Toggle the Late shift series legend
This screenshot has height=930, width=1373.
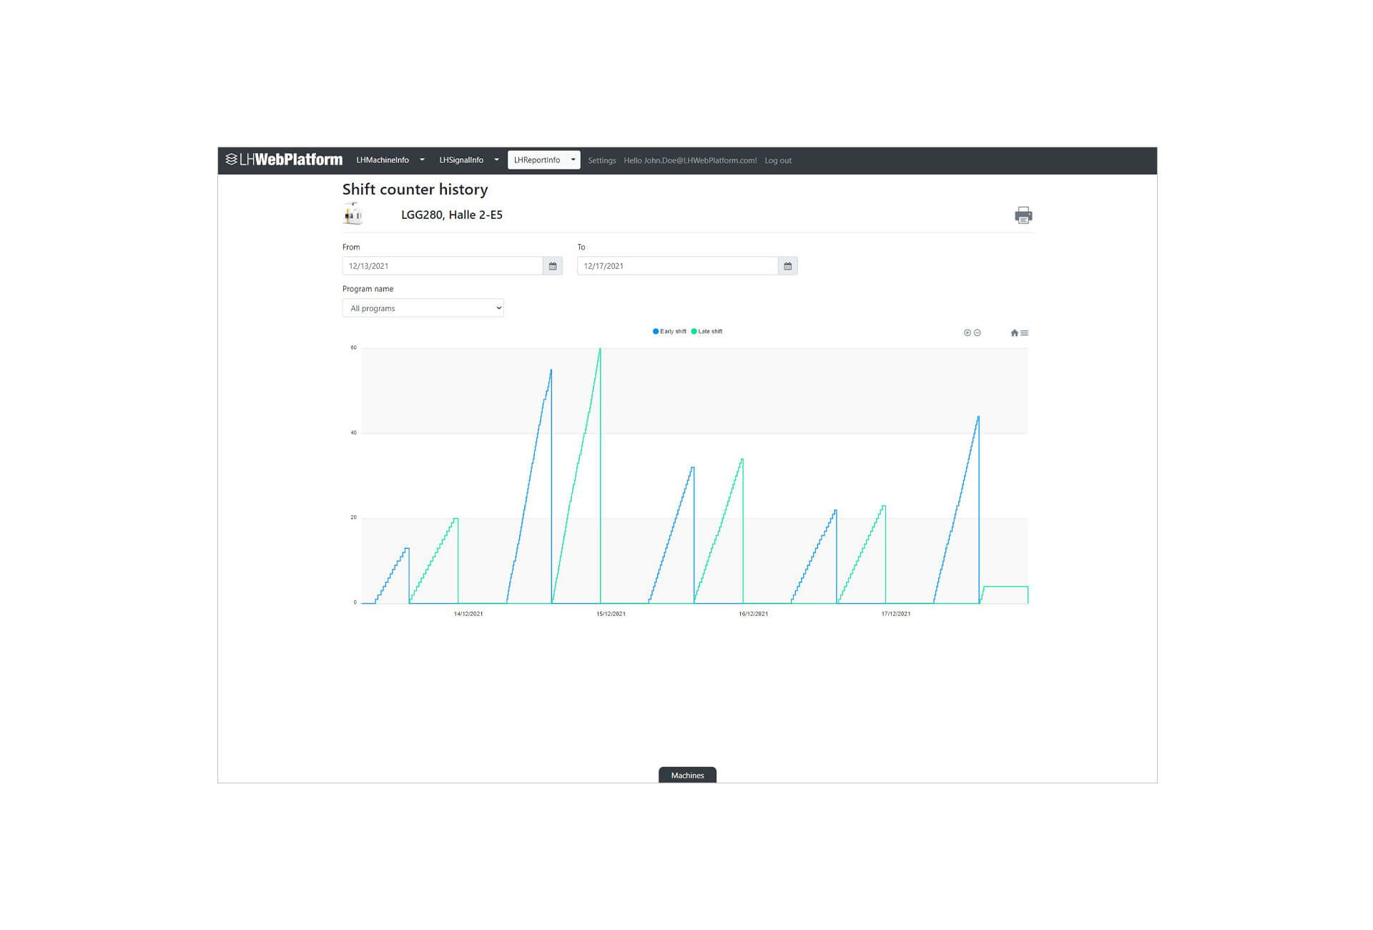[707, 331]
